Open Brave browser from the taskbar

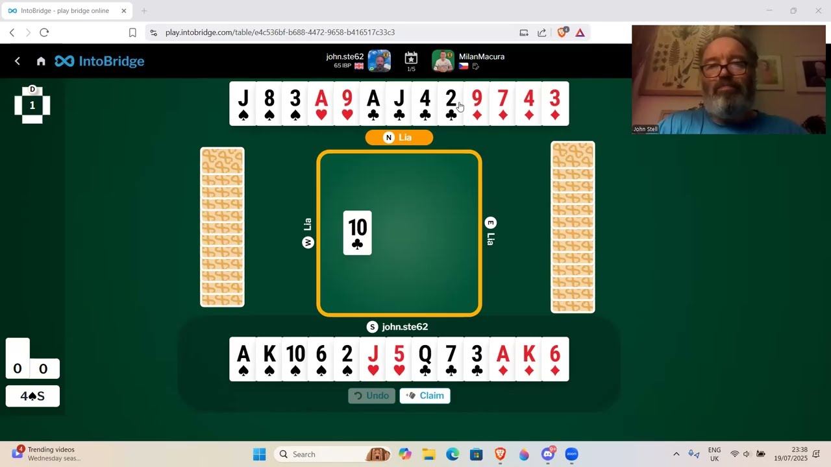[x=500, y=454]
